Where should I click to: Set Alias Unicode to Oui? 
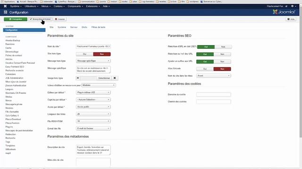(205, 69)
